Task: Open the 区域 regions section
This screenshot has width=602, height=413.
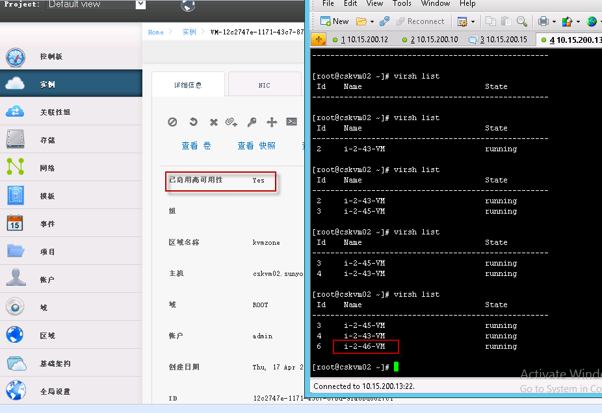Action: tap(71, 336)
